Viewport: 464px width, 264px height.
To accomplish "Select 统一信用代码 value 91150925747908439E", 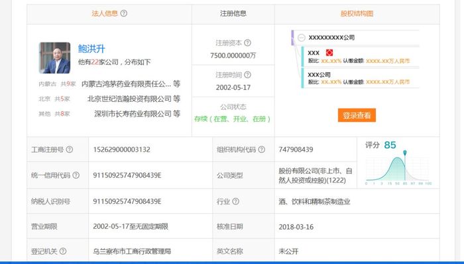I will pyautogui.click(x=127, y=175).
